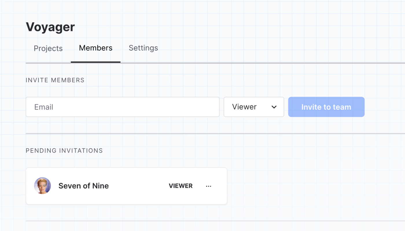This screenshot has width=405, height=231.
Task: Click the Pending Invitations section heading
Action: [64, 151]
